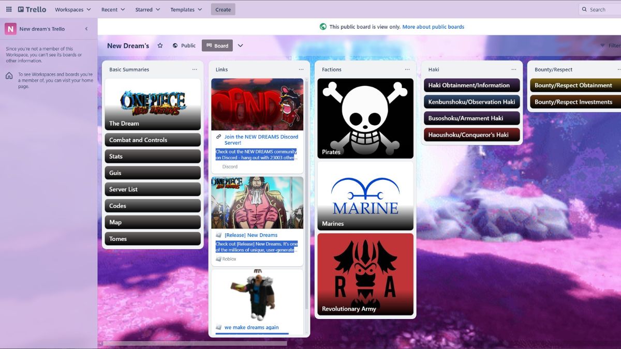Star the New Dream's board
The height and width of the screenshot is (349, 621).
click(x=160, y=45)
